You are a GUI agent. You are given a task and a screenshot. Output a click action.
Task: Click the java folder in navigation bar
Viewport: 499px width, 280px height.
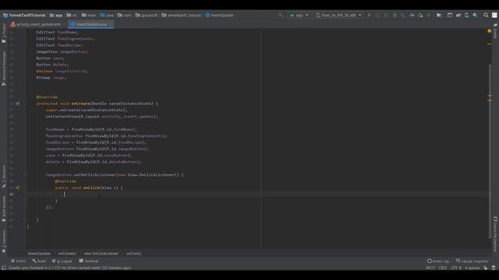(x=107, y=15)
